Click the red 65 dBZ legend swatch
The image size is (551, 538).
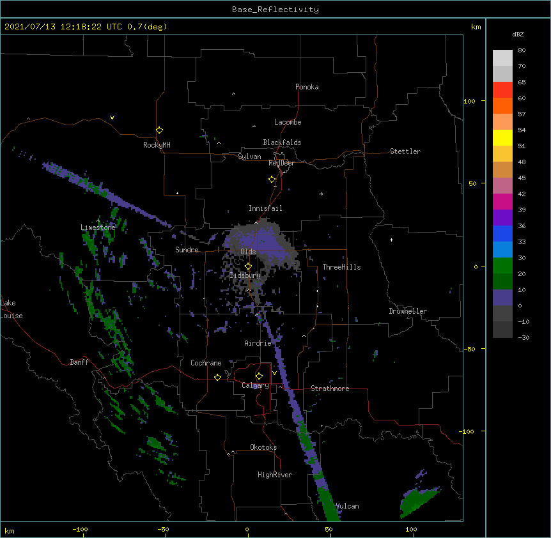coord(502,89)
